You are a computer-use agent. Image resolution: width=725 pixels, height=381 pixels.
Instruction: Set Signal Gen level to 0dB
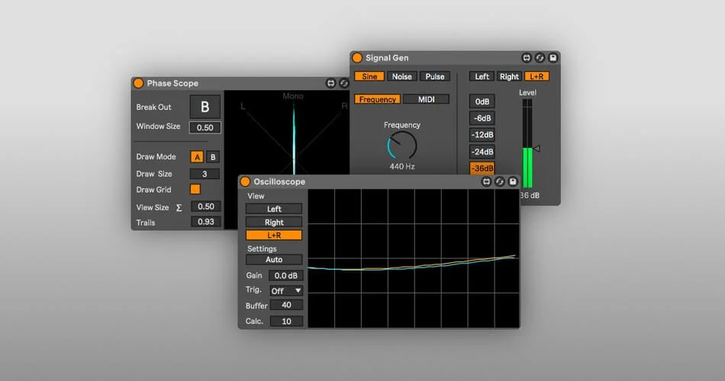482,101
